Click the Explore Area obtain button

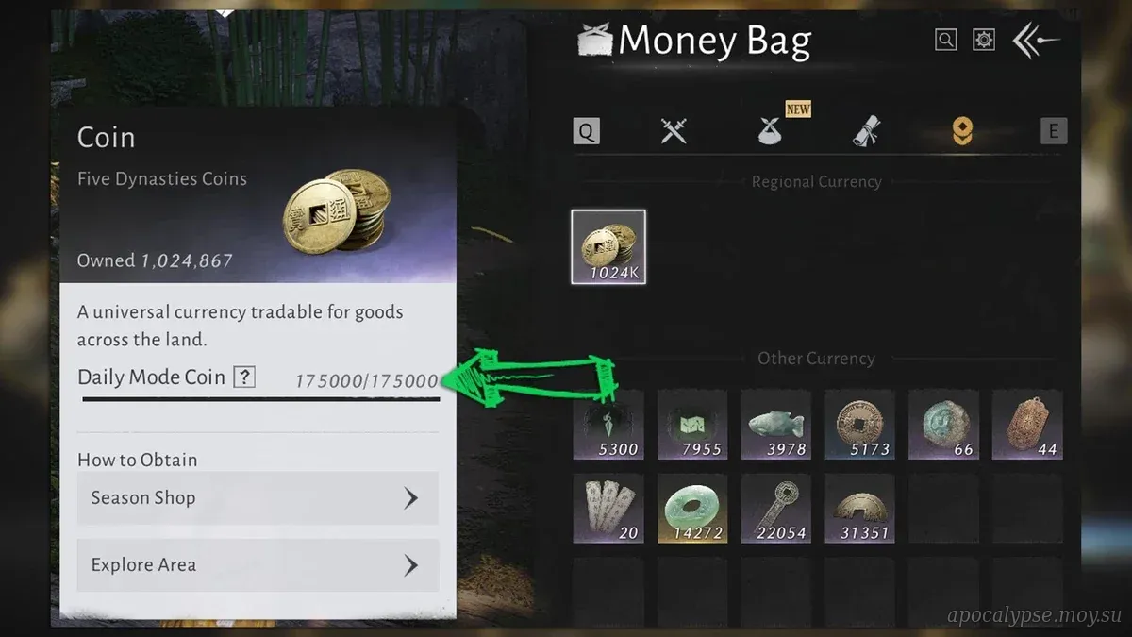coord(258,565)
